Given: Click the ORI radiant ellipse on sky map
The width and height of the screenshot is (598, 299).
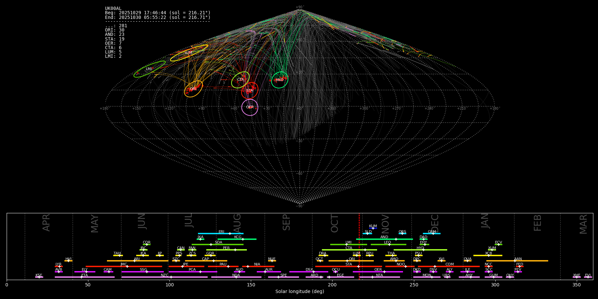Looking at the screenshot, I should click(x=193, y=89).
